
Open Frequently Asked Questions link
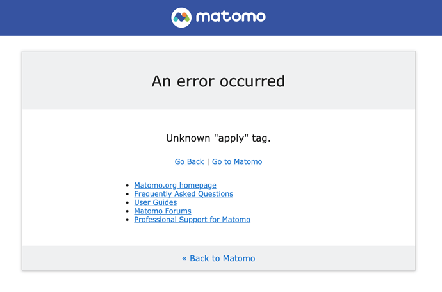183,194
